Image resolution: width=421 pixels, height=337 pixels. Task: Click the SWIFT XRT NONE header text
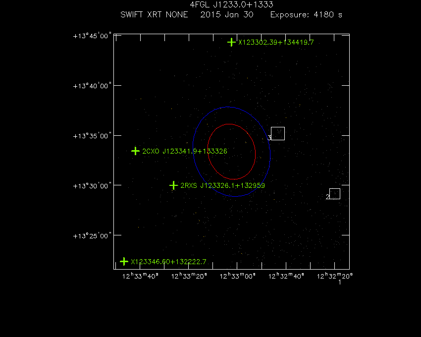click(x=154, y=14)
